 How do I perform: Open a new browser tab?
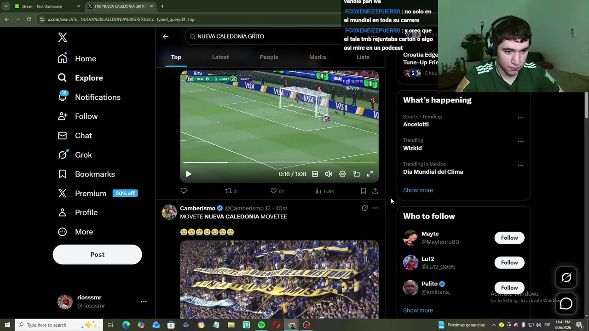[162, 6]
